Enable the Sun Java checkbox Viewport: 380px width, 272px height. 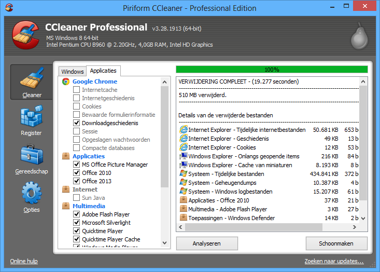pos(77,197)
